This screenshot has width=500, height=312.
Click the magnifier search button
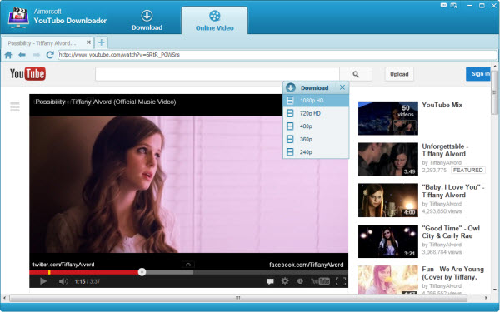(x=356, y=74)
